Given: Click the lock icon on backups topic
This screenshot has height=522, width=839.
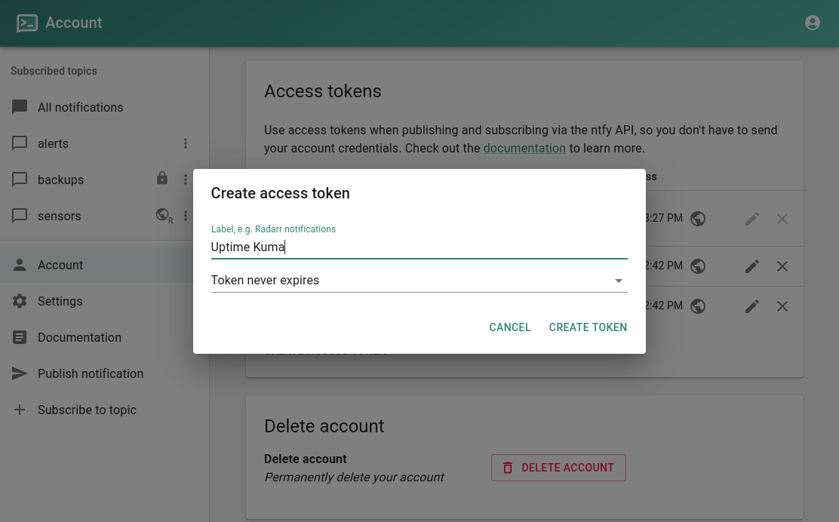Looking at the screenshot, I should 161,179.
